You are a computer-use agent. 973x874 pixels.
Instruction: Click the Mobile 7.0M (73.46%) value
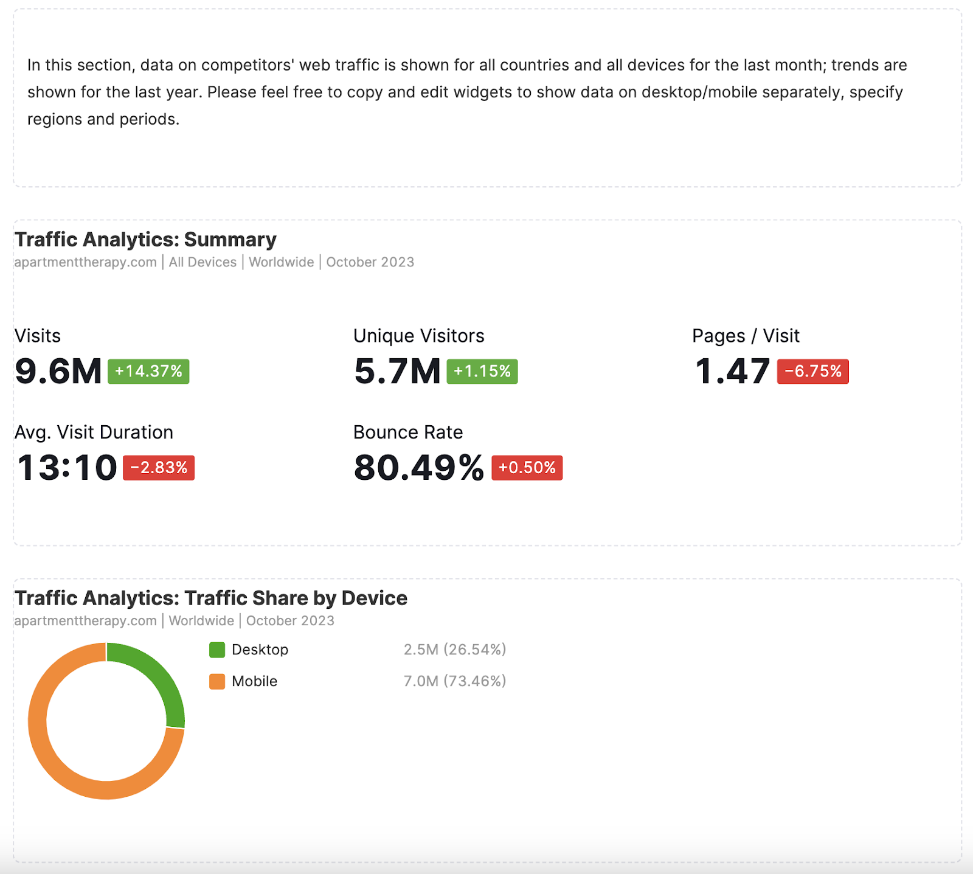[x=454, y=681]
